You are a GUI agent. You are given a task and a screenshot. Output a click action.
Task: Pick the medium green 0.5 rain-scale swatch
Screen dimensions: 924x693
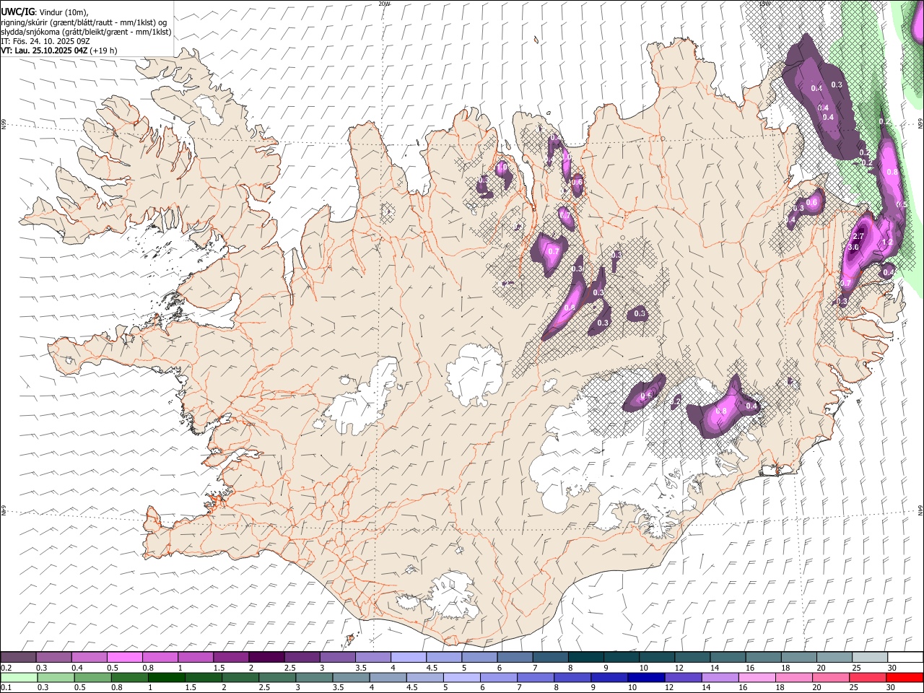[92, 677]
